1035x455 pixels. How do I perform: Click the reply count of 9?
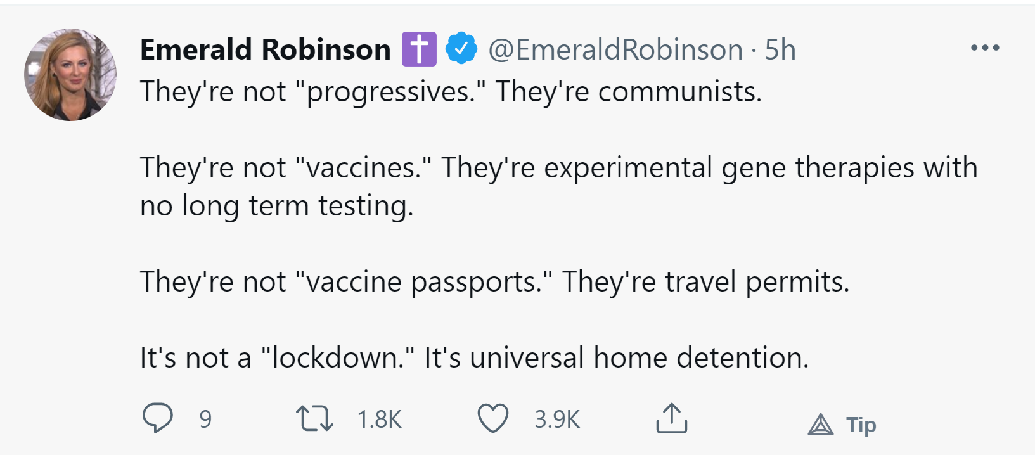(x=205, y=419)
